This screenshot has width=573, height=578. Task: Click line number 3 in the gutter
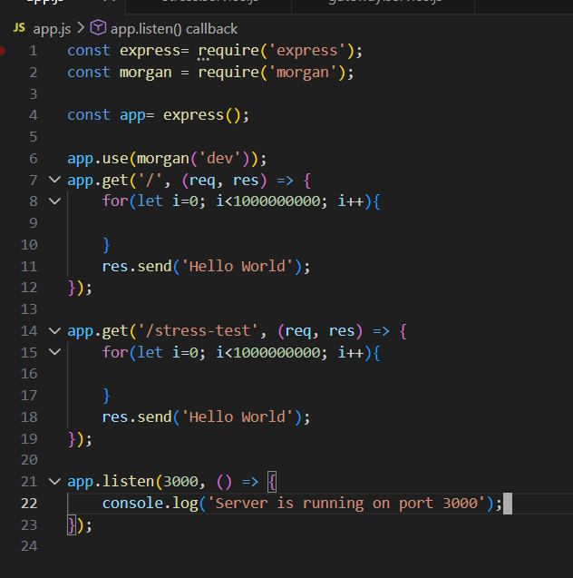pyautogui.click(x=34, y=94)
